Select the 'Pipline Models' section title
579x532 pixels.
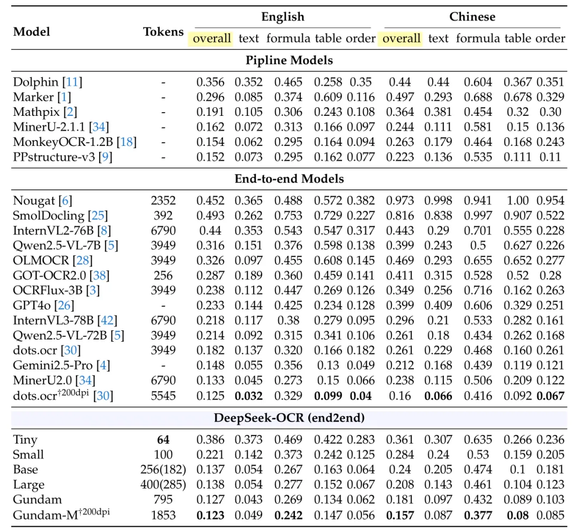289,60
